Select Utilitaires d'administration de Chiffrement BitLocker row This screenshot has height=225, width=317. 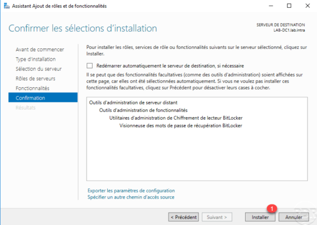click(176, 118)
